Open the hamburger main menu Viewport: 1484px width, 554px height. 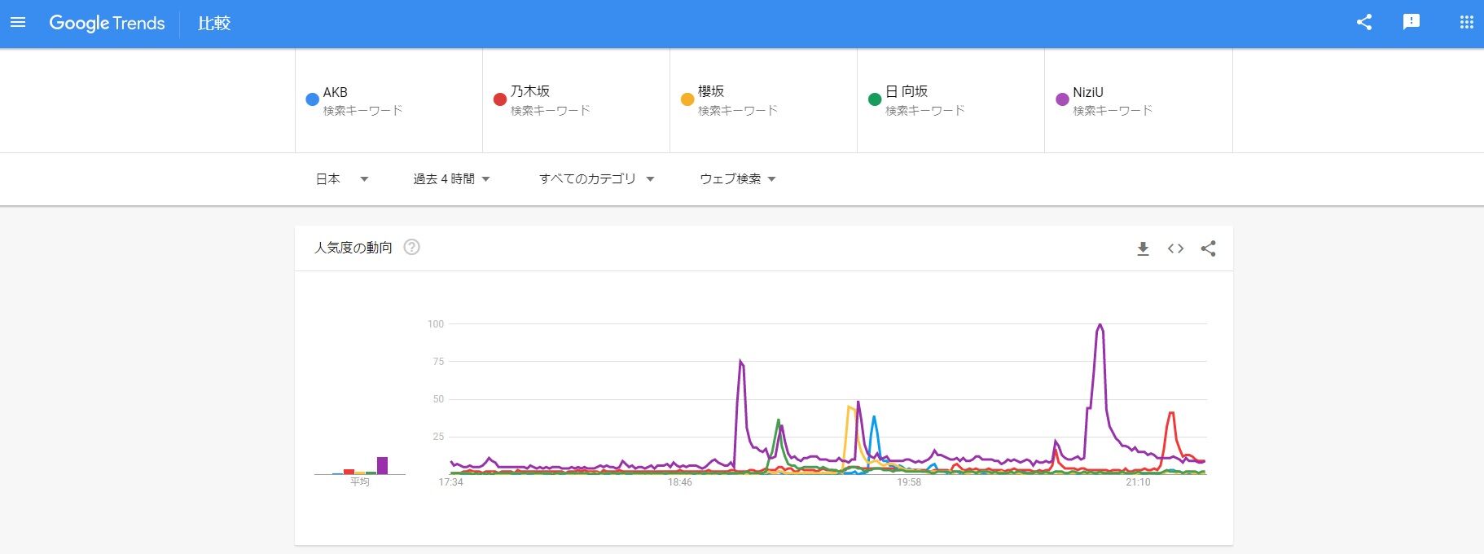click(x=18, y=23)
